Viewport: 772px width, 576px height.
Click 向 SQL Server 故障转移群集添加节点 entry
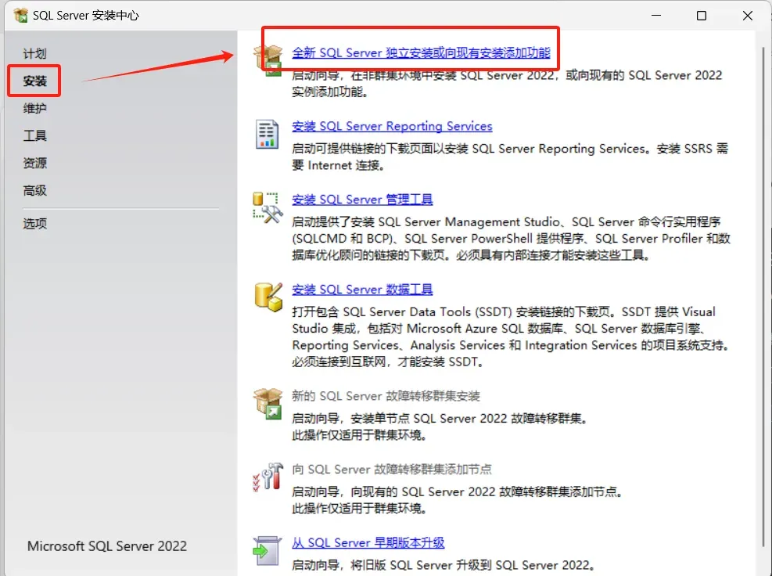pos(392,469)
